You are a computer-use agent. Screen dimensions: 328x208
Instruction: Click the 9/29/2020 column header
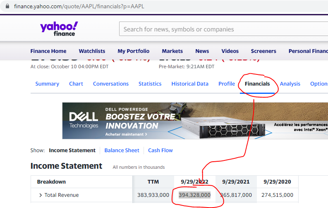click(277, 182)
